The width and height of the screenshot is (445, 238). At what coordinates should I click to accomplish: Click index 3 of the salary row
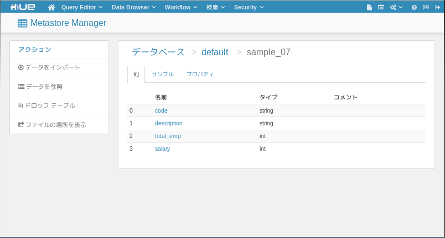point(131,149)
